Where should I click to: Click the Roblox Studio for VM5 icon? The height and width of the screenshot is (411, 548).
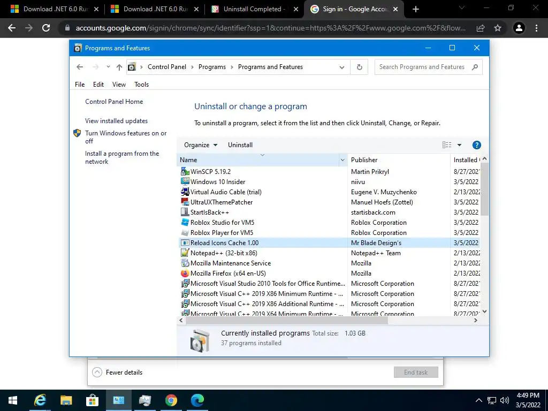pyautogui.click(x=185, y=222)
